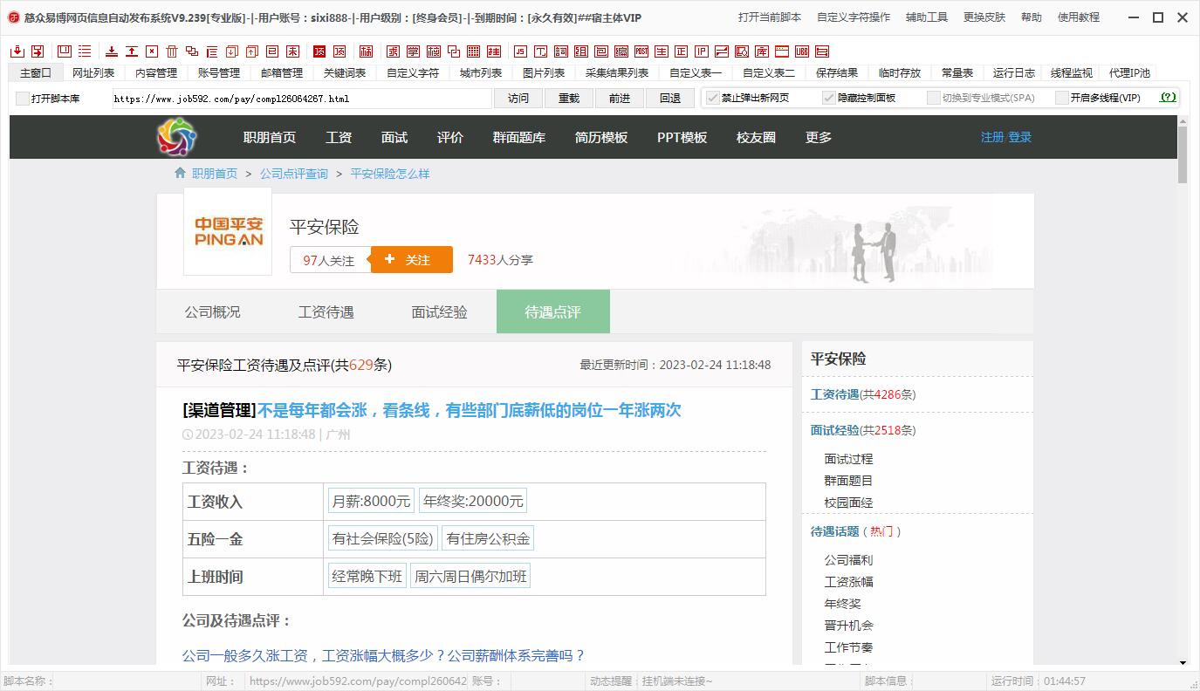The width and height of the screenshot is (1200, 691).
Task: Click the outlined 顶 toolbar icon
Action: [x=339, y=51]
